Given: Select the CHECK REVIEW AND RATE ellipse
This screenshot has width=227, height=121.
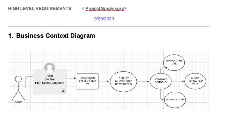Looking at the screenshot, I should 195,81.
